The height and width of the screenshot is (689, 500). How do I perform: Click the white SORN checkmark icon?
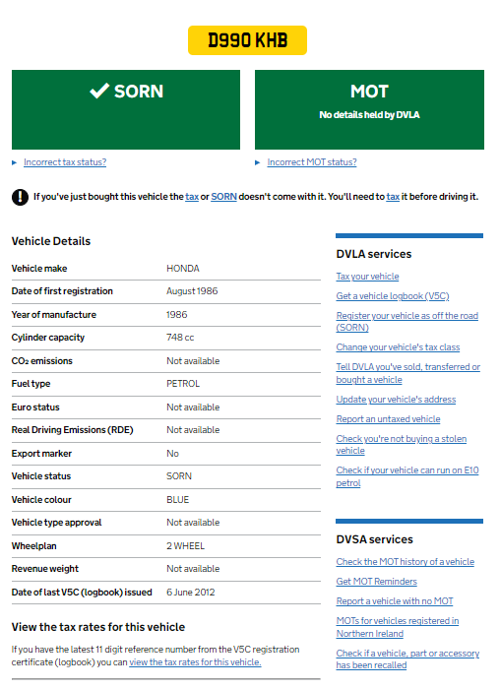click(99, 91)
